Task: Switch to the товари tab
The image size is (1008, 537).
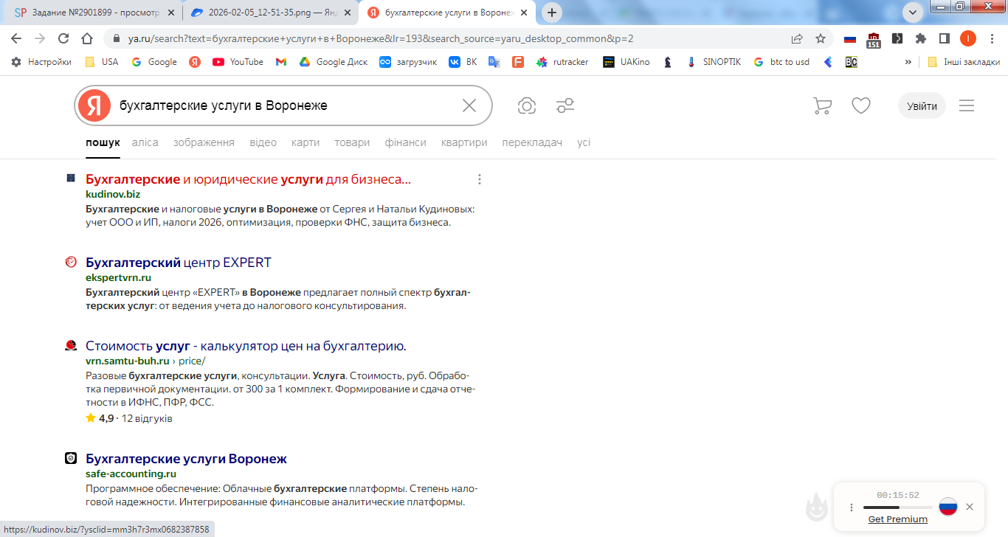Action: pyautogui.click(x=352, y=142)
